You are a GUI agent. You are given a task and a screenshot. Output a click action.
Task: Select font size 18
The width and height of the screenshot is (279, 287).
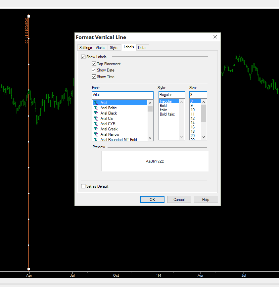coord(195,131)
